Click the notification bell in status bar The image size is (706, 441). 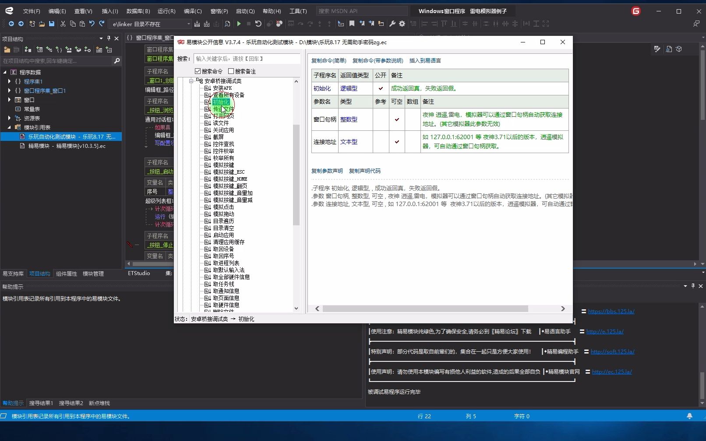689,416
